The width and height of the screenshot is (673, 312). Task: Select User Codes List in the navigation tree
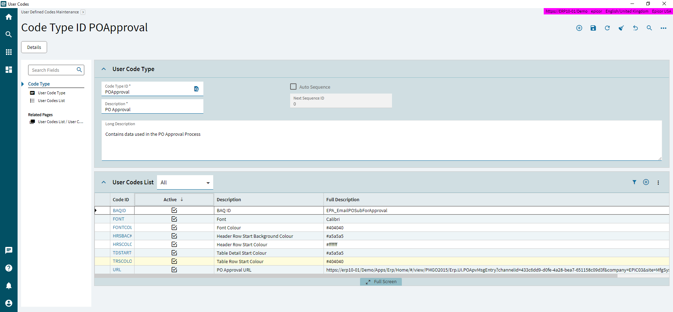[x=51, y=101]
